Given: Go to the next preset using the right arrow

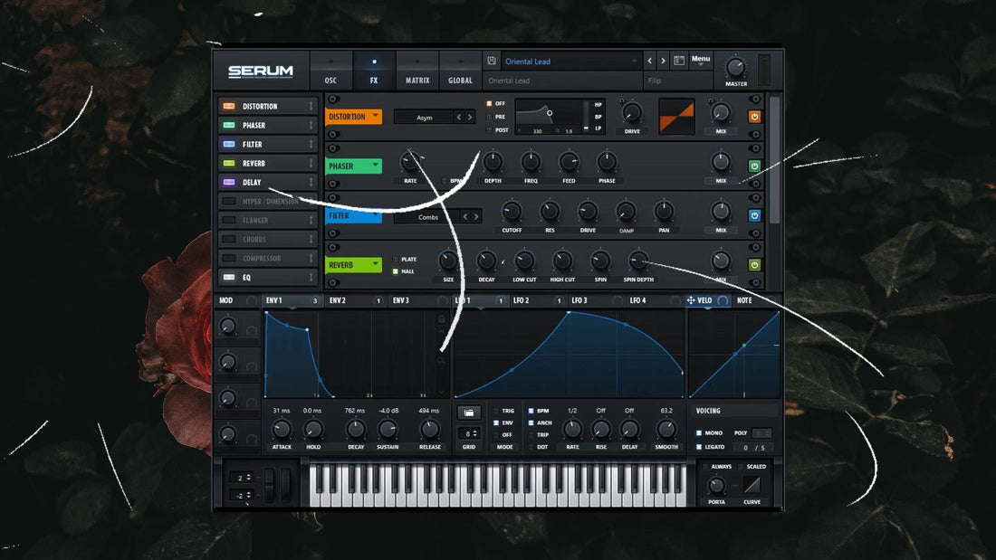Looking at the screenshot, I should point(663,62).
